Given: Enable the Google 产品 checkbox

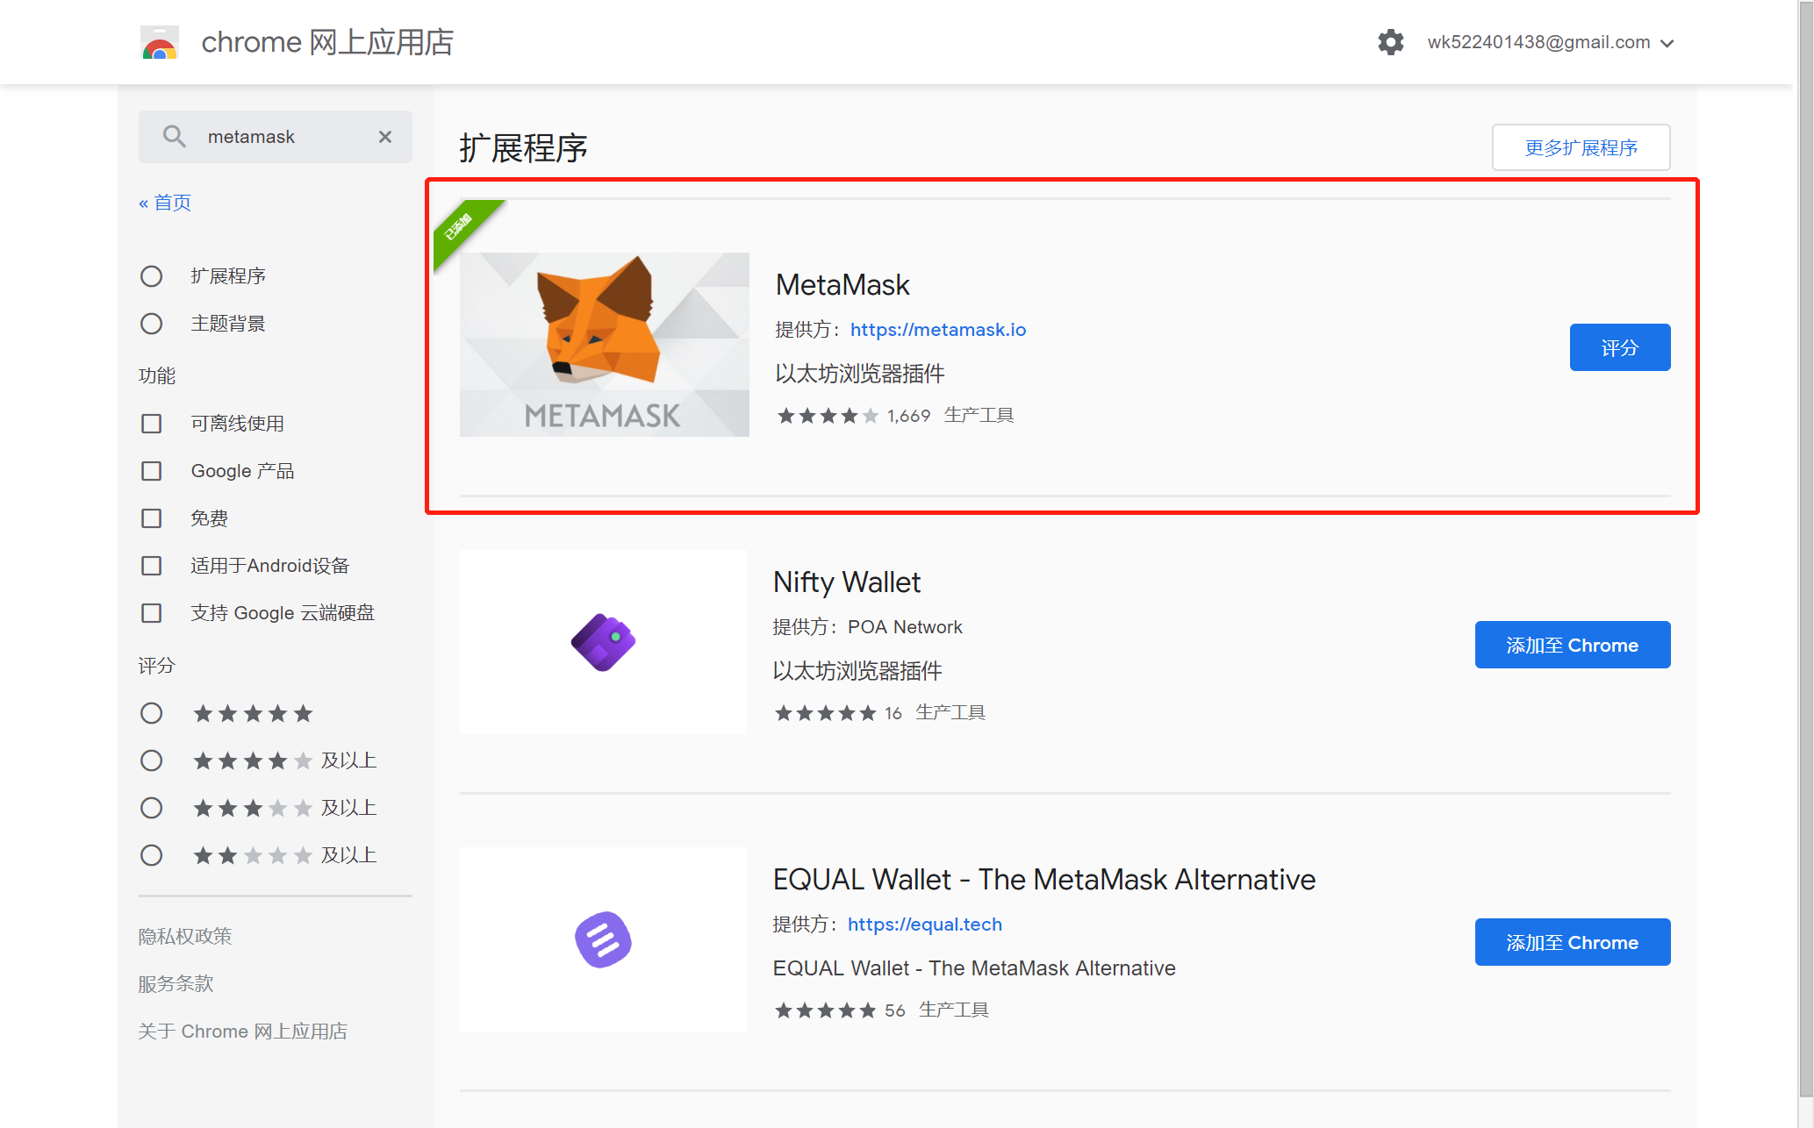Looking at the screenshot, I should click(152, 471).
